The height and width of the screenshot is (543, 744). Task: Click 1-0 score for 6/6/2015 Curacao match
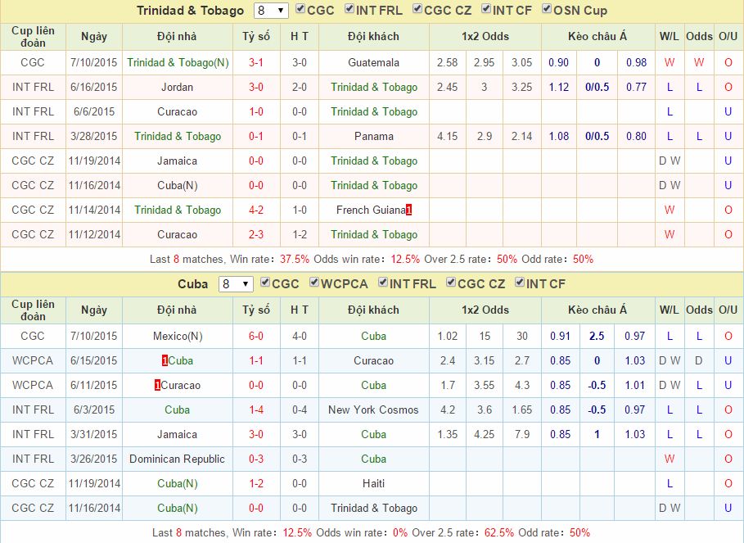click(x=256, y=112)
